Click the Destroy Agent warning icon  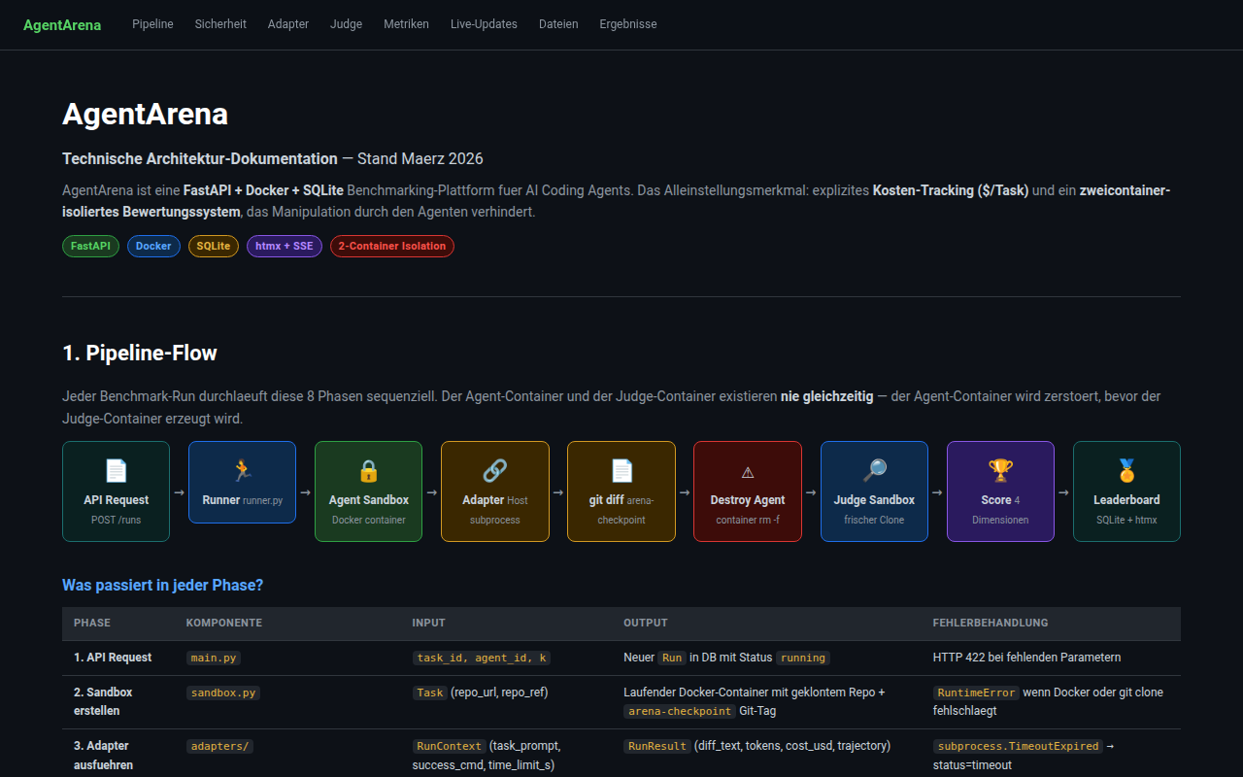pyautogui.click(x=748, y=472)
